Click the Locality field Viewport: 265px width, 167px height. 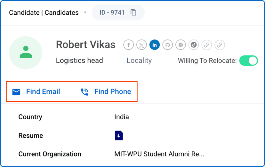click(x=139, y=61)
